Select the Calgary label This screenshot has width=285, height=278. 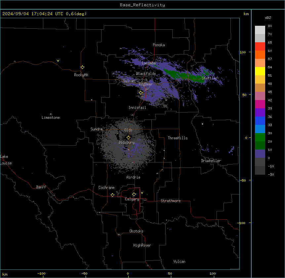pyautogui.click(x=132, y=199)
